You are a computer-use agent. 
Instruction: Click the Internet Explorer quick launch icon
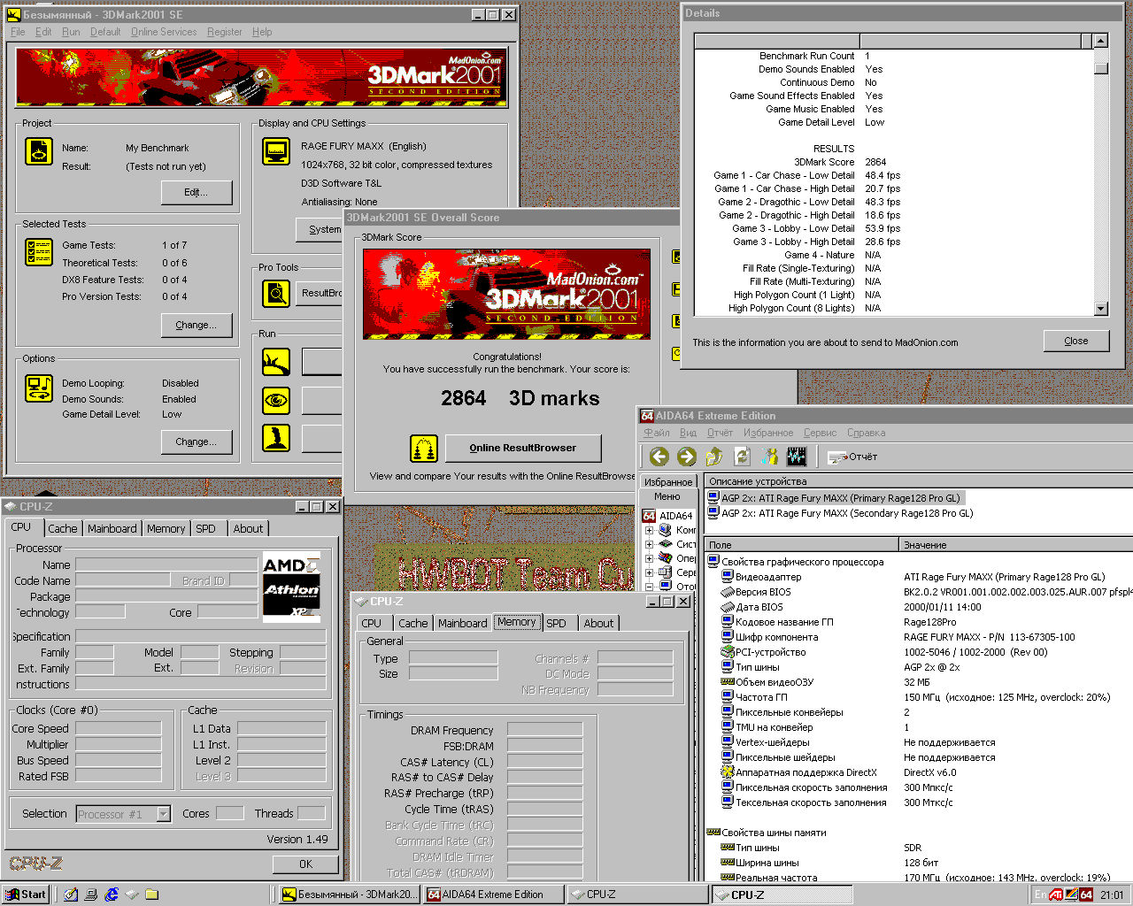112,894
